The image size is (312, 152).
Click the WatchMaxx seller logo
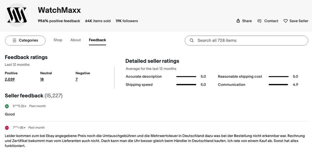tap(17, 15)
